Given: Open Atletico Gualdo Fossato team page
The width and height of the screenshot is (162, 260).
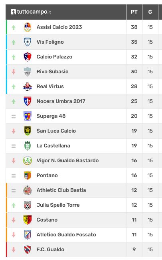Looking at the screenshot, I should tap(66, 235).
